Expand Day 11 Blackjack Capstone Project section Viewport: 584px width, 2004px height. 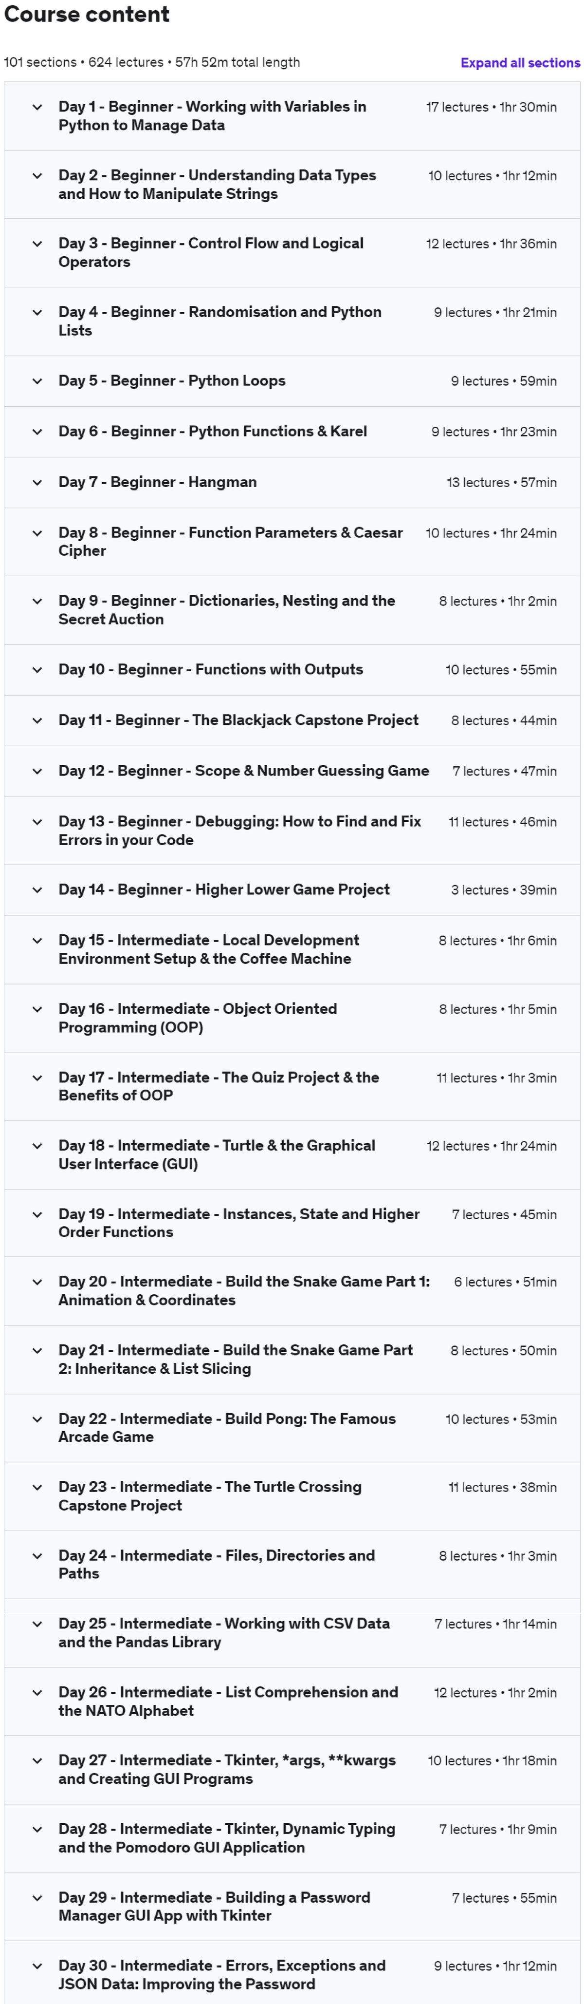239,720
